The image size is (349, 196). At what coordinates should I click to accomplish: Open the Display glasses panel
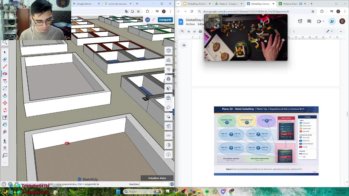point(169,136)
